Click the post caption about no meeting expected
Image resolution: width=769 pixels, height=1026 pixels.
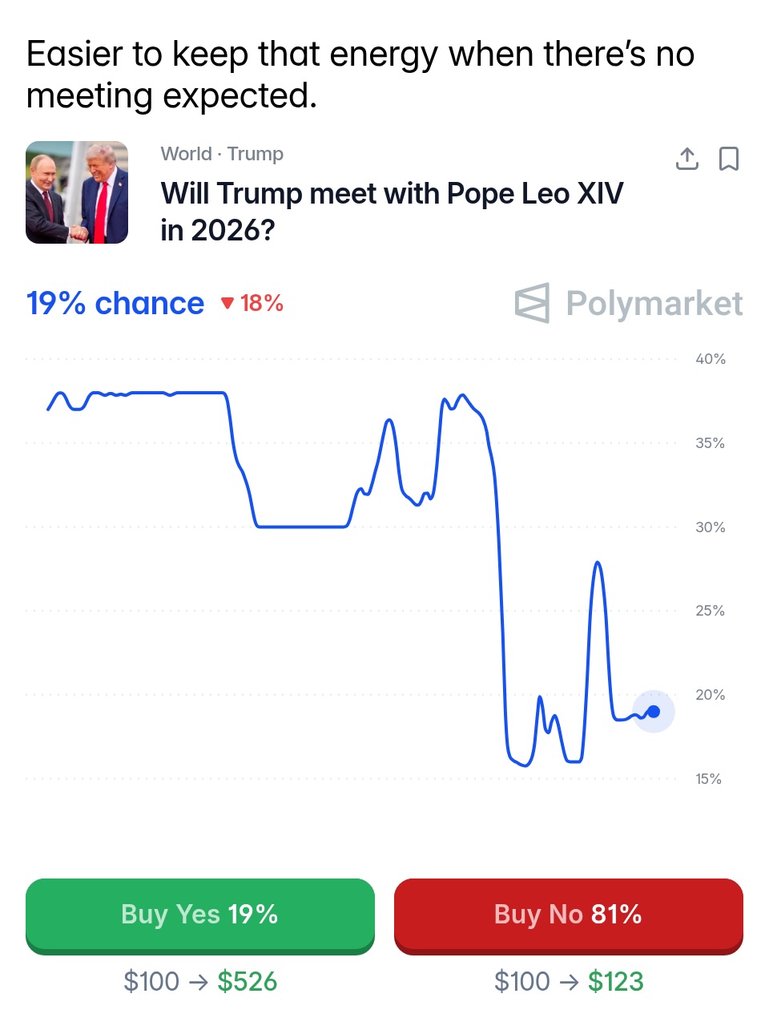tap(360, 75)
